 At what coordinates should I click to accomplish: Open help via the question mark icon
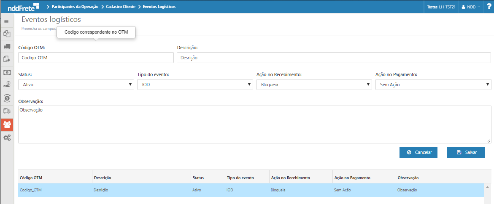[489, 7]
